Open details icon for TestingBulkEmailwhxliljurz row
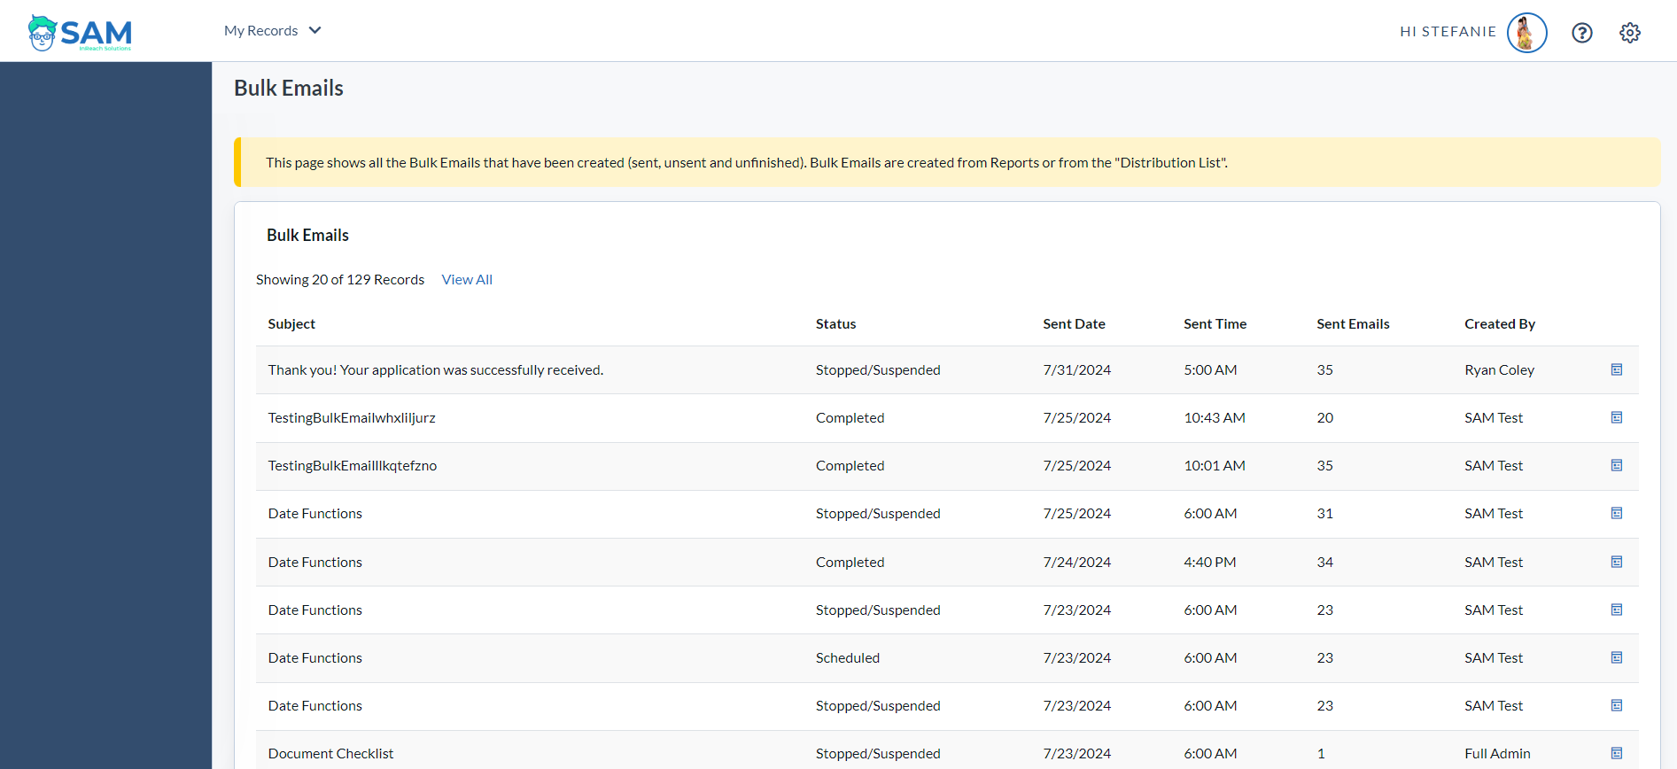1677x769 pixels. click(x=1616, y=417)
